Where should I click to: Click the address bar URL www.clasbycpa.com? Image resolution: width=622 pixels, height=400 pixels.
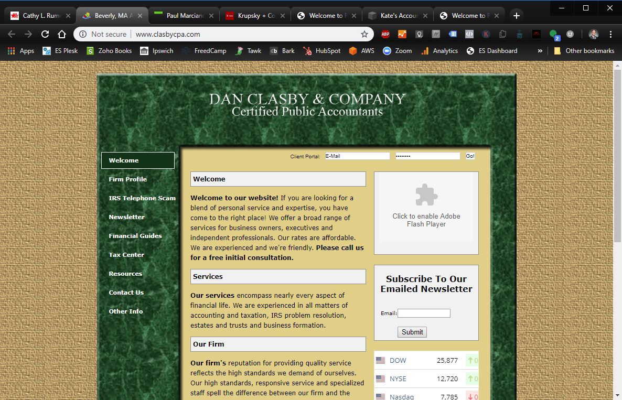168,34
